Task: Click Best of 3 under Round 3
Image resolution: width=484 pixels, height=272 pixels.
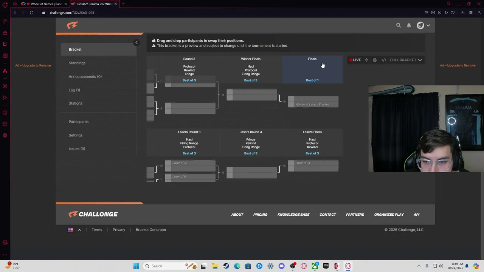Action: coord(189,80)
